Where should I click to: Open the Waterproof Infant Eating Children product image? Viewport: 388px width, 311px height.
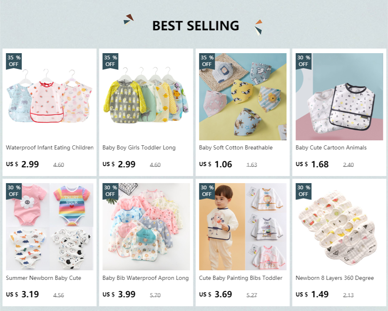(50, 96)
